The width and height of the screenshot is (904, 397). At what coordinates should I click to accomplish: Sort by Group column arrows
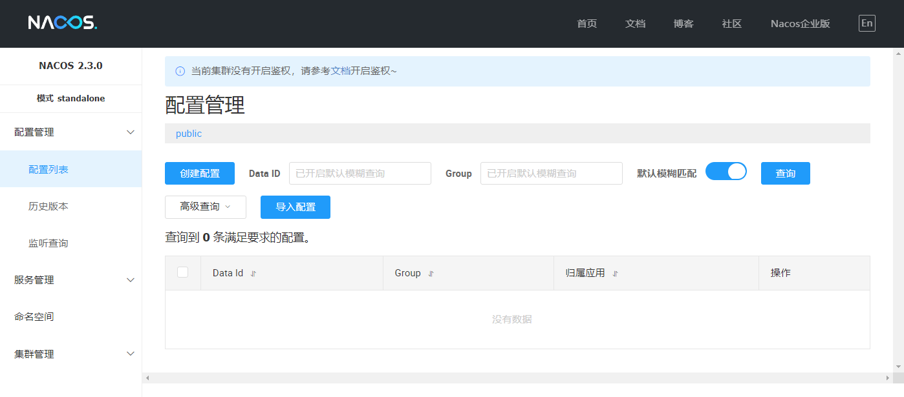pyautogui.click(x=431, y=274)
